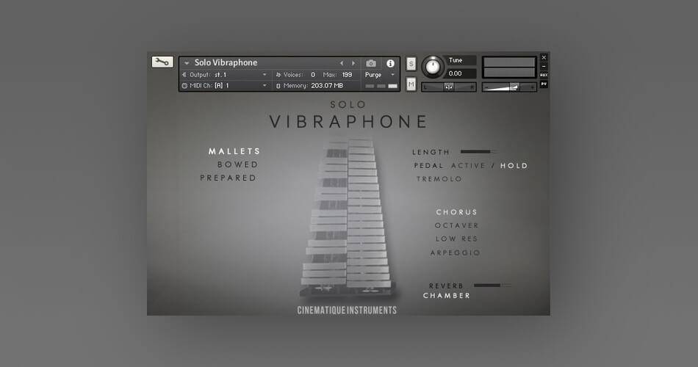Viewport: 698px width, 367px height.
Task: Toggle the ARPEGGIO effect
Action: click(x=456, y=252)
